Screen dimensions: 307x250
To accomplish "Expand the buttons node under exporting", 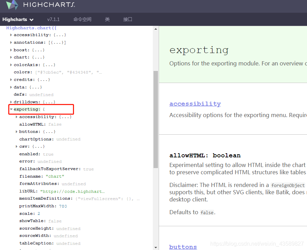I will (x=17, y=132).
